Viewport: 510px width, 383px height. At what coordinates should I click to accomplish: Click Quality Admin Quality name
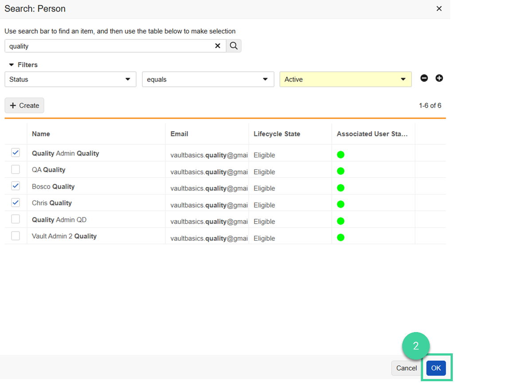pyautogui.click(x=65, y=153)
